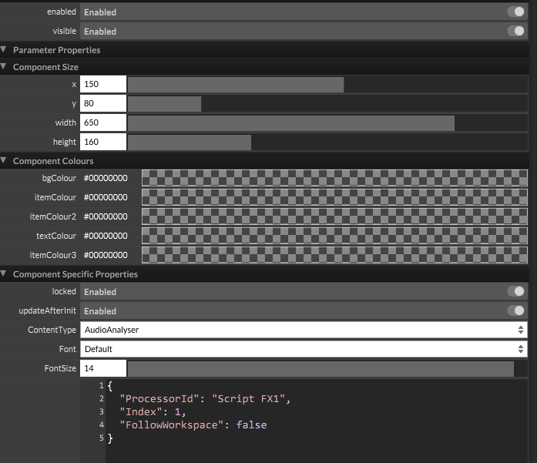Click the y position input field
Image resolution: width=537 pixels, height=463 pixels.
pyautogui.click(x=102, y=104)
